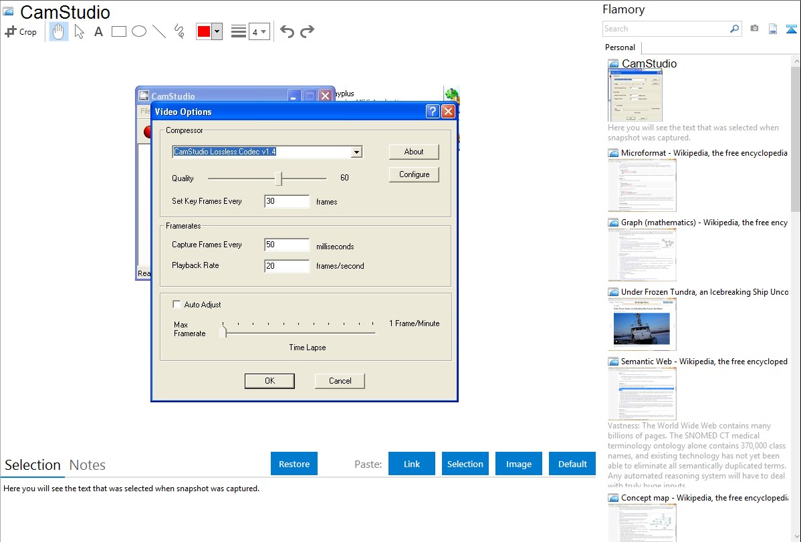801x542 pixels.
Task: Select the Concept map snapshot title
Action: [705, 498]
